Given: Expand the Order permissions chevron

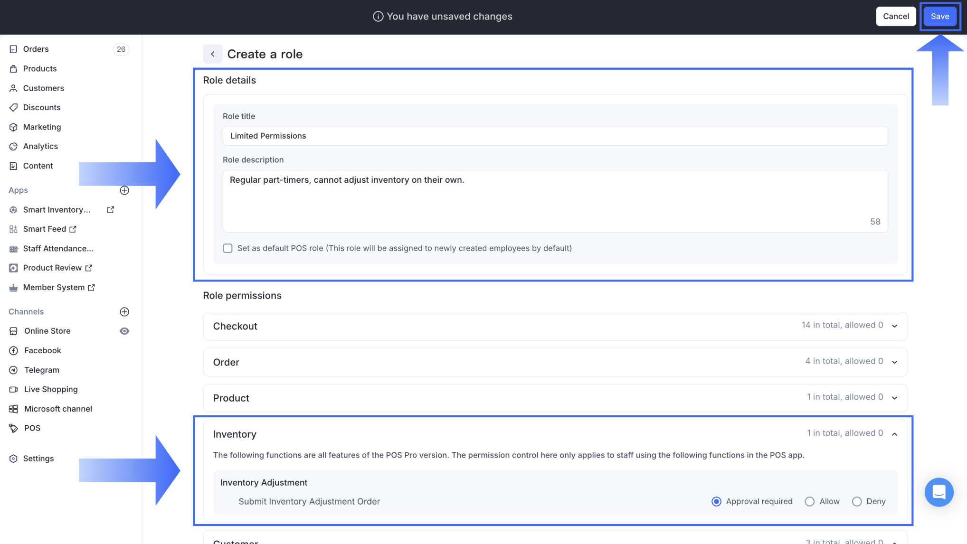Looking at the screenshot, I should point(894,362).
